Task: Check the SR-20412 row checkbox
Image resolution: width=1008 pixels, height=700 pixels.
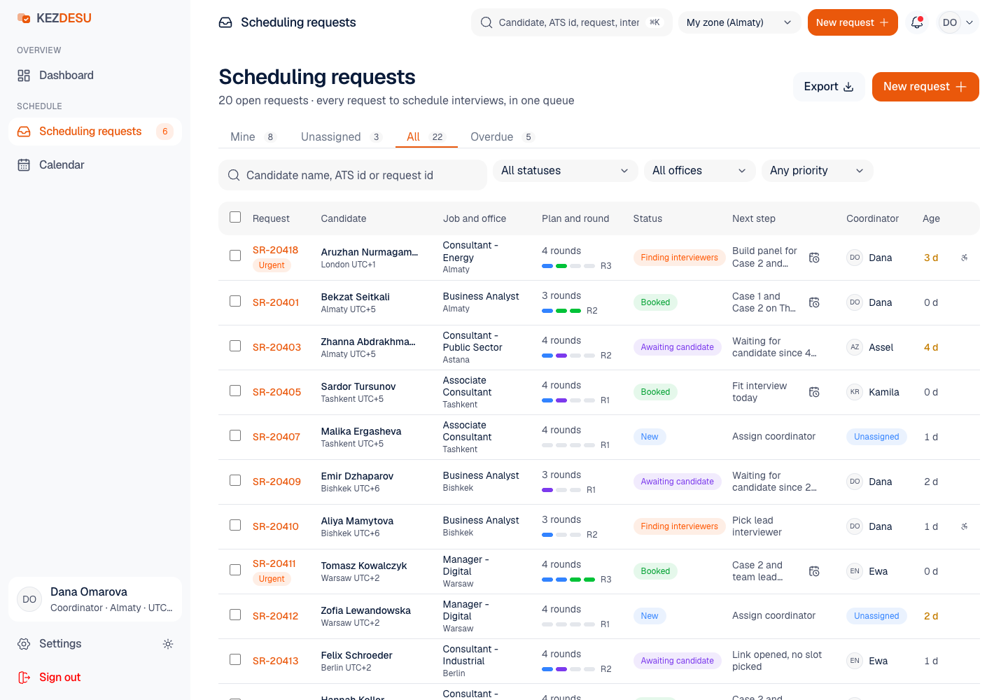Action: point(235,615)
